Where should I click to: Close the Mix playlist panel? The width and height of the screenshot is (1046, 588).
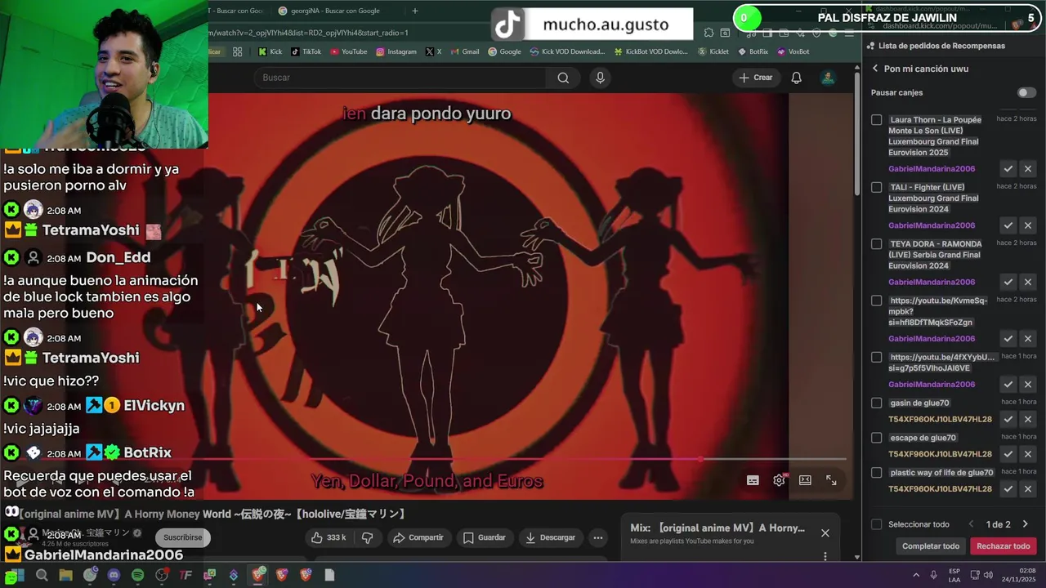(825, 532)
